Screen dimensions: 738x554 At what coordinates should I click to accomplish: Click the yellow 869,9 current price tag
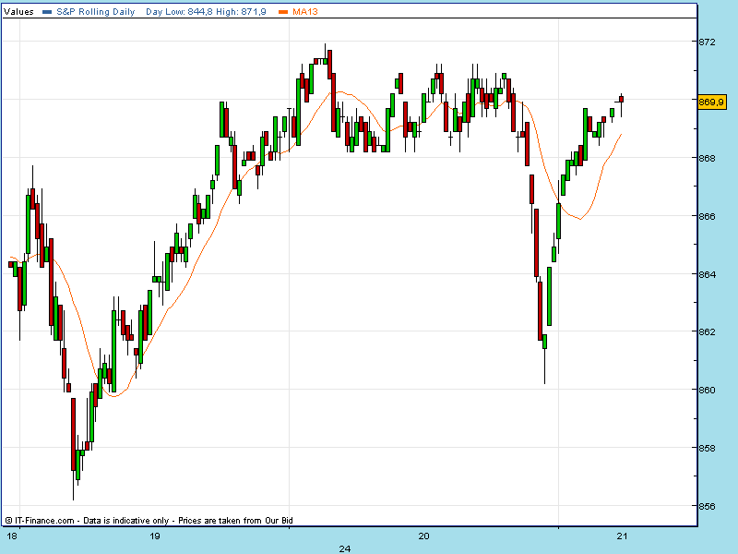pos(711,102)
